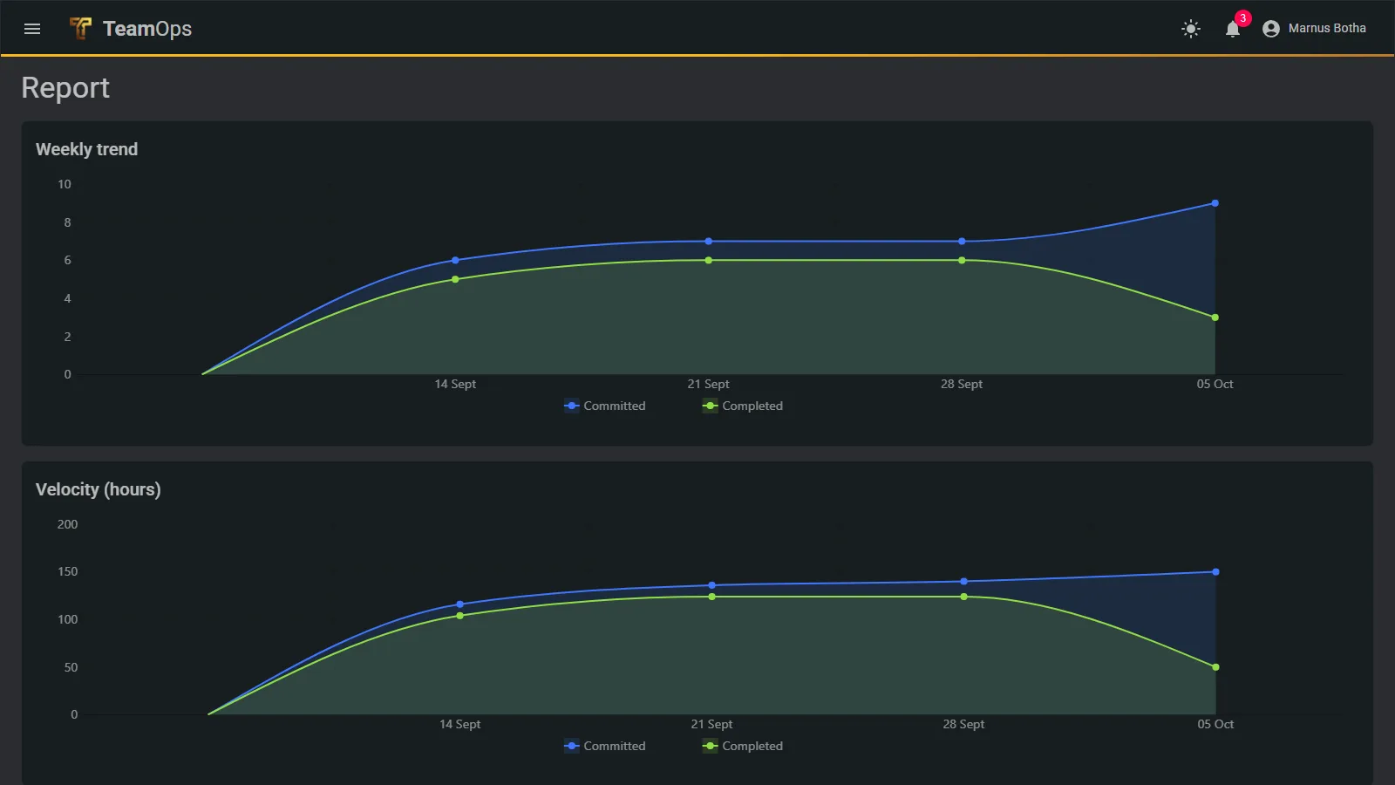Select Velocity Completed point at 14 Sept

click(x=460, y=616)
